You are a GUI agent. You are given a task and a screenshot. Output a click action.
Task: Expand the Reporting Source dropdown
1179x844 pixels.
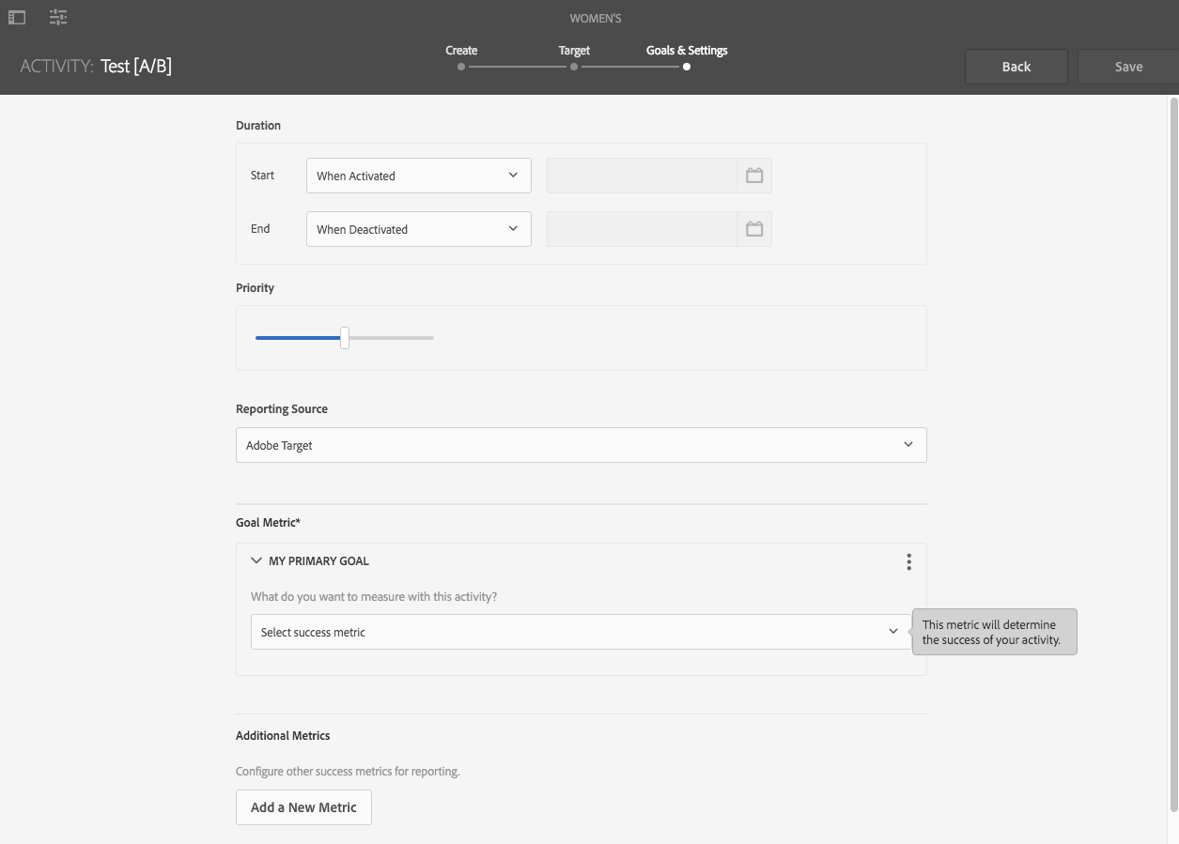(581, 445)
